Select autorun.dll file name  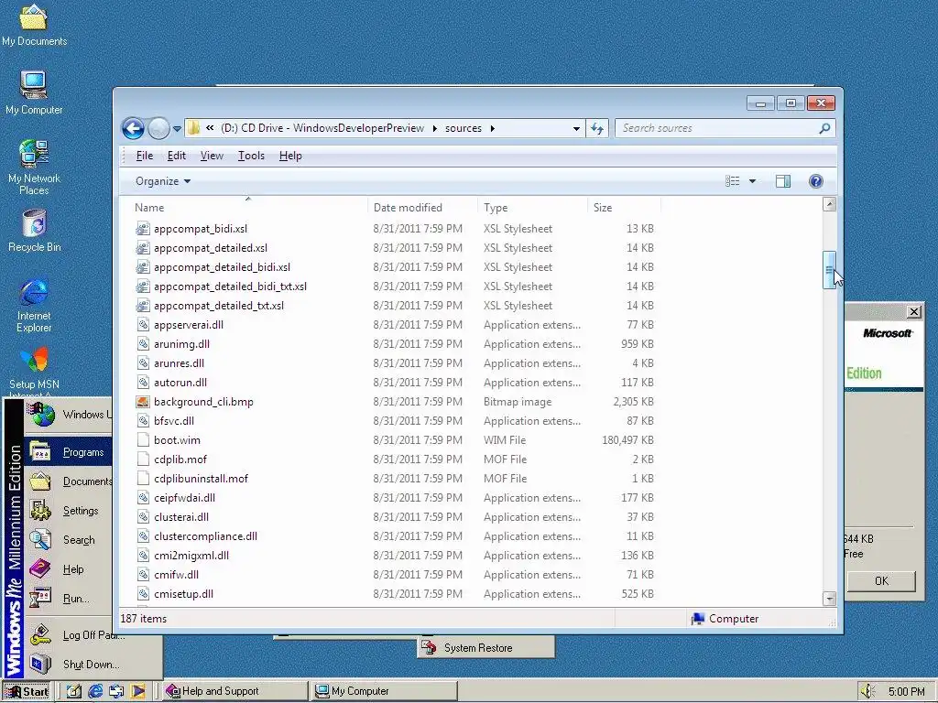click(x=180, y=383)
